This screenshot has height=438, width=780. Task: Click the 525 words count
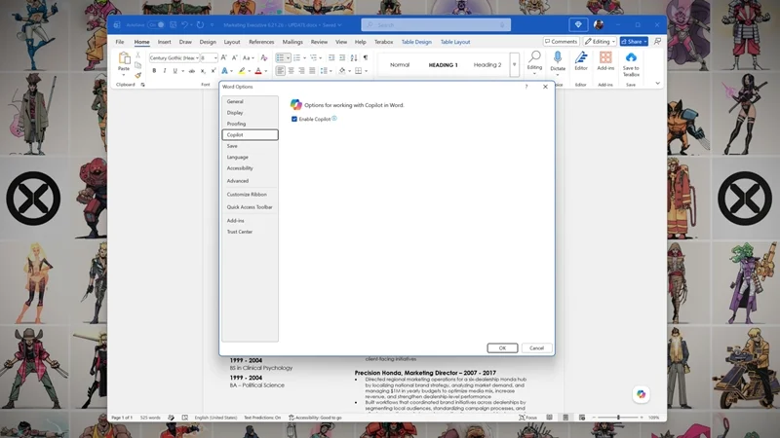[x=150, y=418]
